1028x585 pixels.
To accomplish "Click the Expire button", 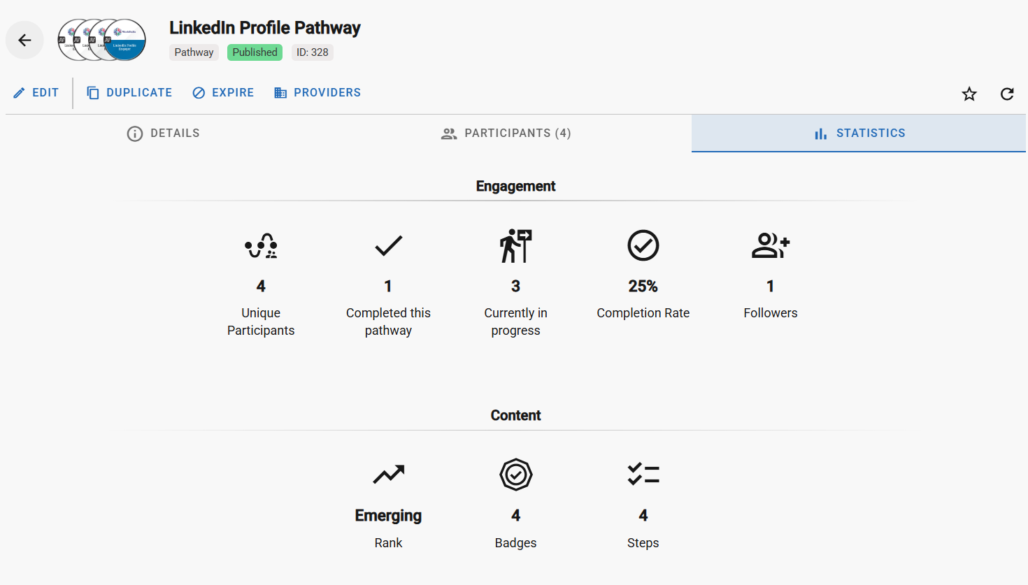I will (223, 93).
